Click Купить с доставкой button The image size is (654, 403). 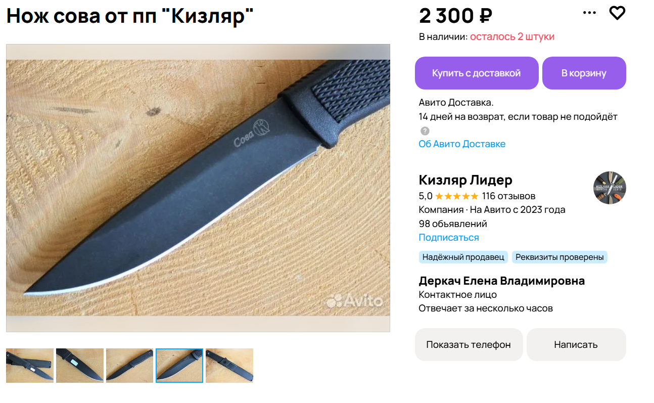pos(477,73)
